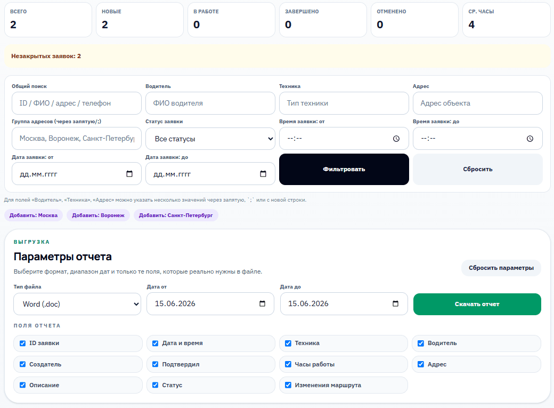Open the Тип файла Word (.doc) dropdown
Image resolution: width=554 pixels, height=408 pixels.
(x=77, y=304)
